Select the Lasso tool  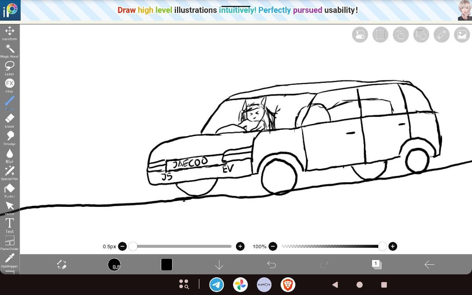[x=9, y=68]
